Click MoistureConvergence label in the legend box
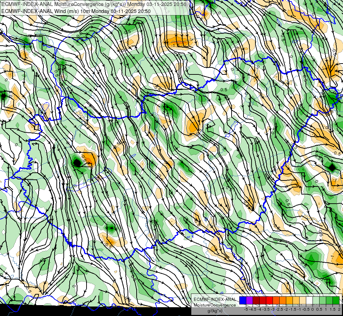Viewport: 343px width, 316px height. click(x=215, y=305)
